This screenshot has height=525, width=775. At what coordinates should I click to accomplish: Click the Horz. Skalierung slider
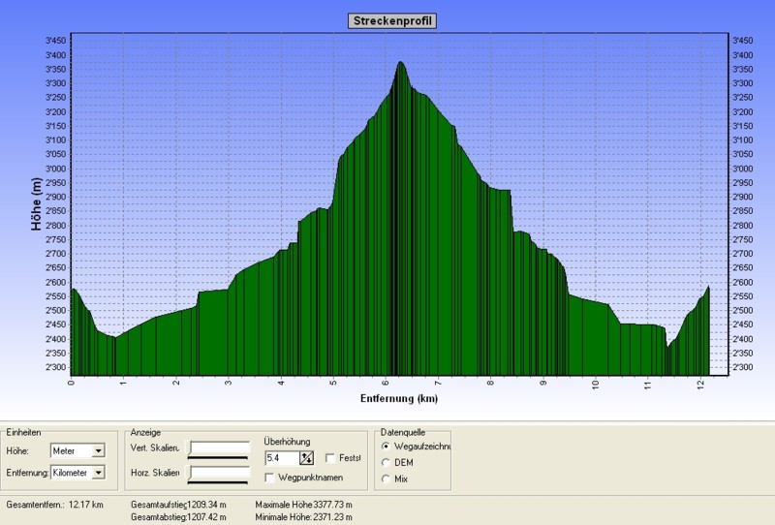(218, 473)
